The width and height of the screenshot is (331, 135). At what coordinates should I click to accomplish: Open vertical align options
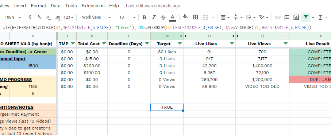coord(238,17)
